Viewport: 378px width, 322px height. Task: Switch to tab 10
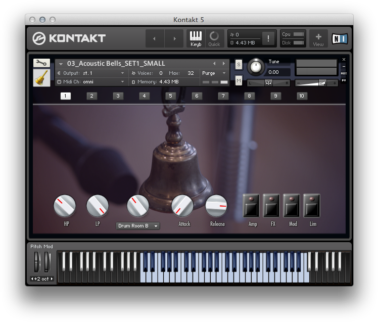[x=302, y=96]
